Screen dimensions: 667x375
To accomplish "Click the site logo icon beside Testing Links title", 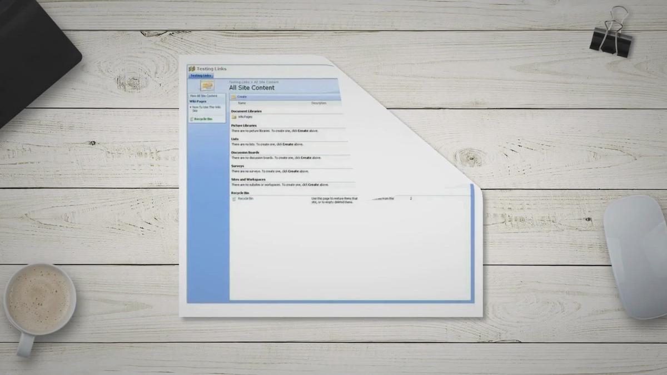I will (x=192, y=68).
